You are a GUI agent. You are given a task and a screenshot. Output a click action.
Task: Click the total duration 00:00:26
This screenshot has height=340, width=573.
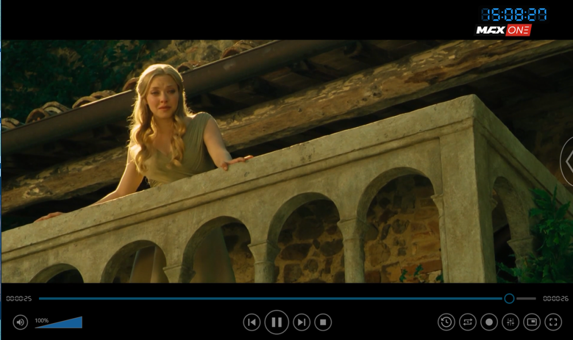(555, 299)
